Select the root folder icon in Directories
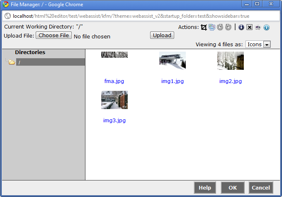Image resolution: width=282 pixels, height=197 pixels. click(12, 62)
